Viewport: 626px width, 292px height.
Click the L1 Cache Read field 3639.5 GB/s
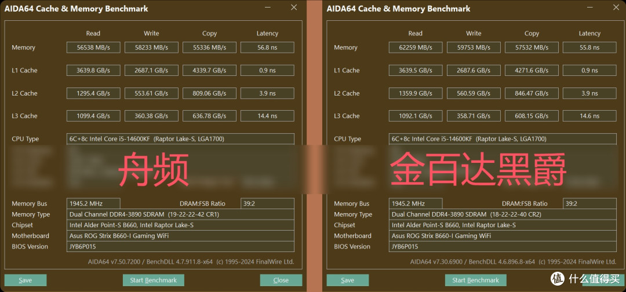416,70
